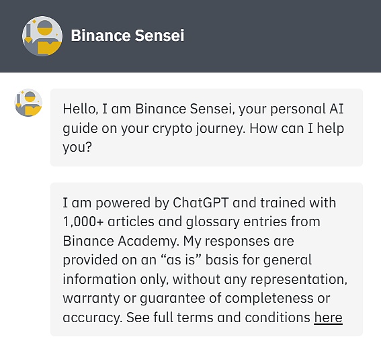Click the "My responses are" sentence start
This screenshot has width=381, height=349.
pos(239,241)
